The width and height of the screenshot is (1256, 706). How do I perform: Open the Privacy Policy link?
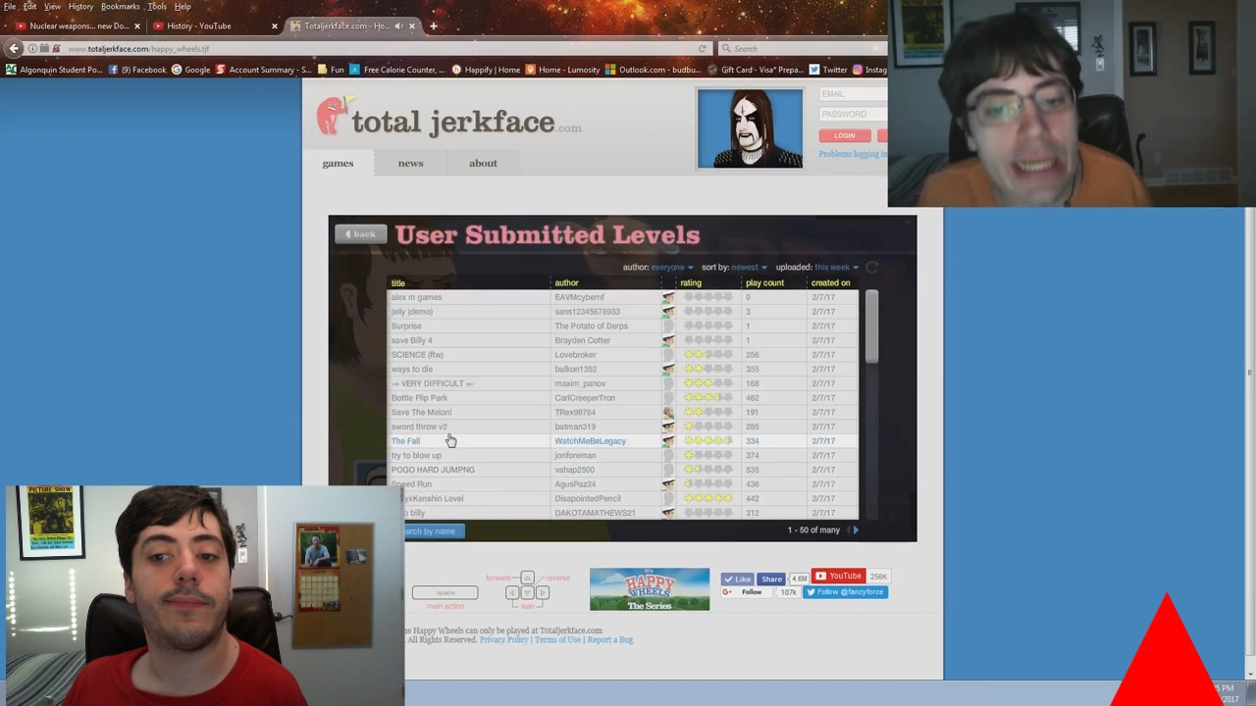pyautogui.click(x=503, y=639)
